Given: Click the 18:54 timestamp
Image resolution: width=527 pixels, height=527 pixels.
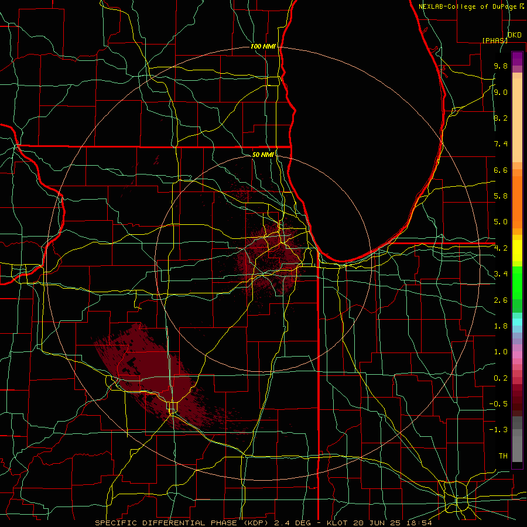Looking at the screenshot, I should tap(420, 523).
